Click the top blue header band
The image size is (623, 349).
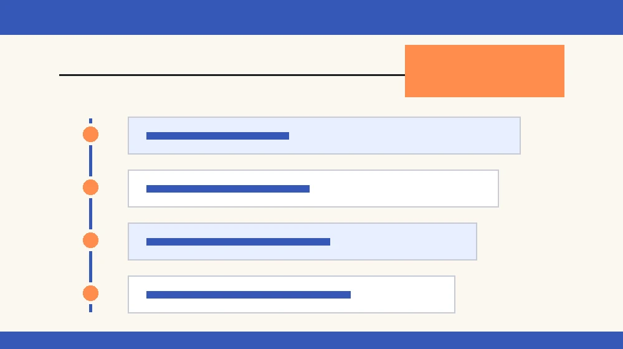(311, 17)
